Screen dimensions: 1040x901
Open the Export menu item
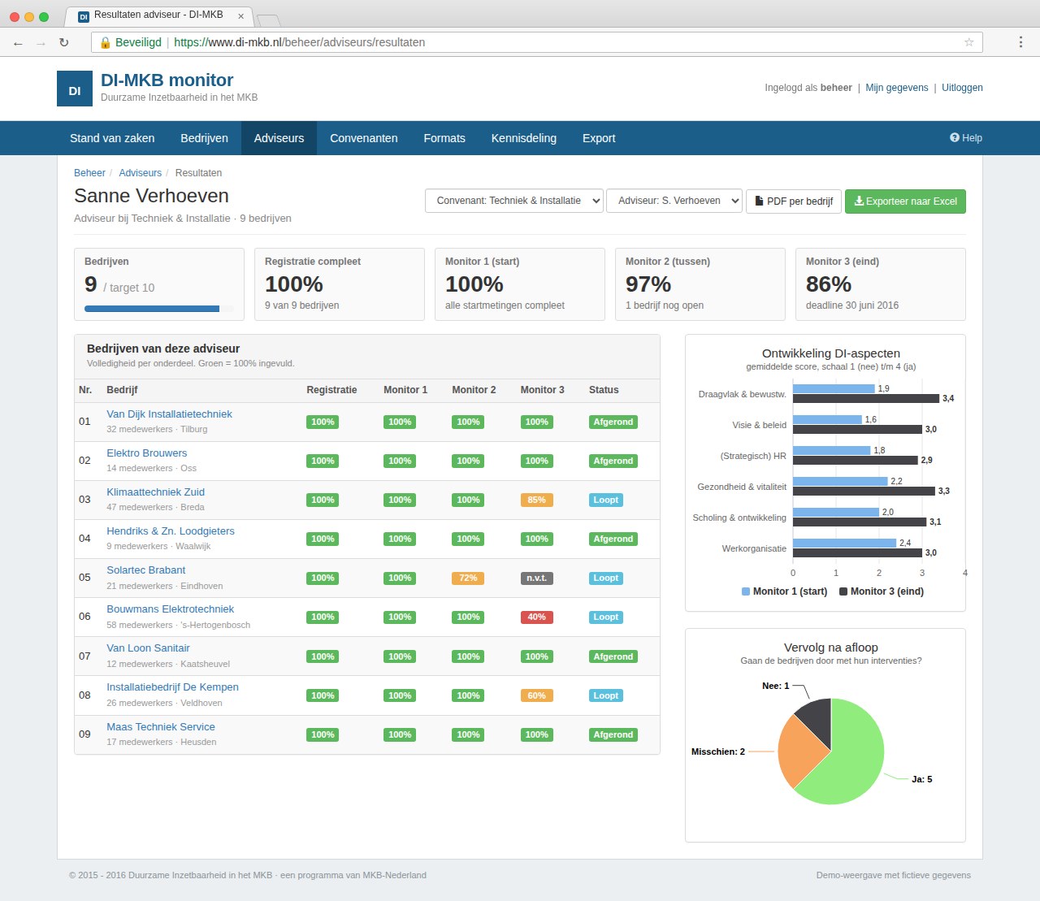click(x=599, y=138)
